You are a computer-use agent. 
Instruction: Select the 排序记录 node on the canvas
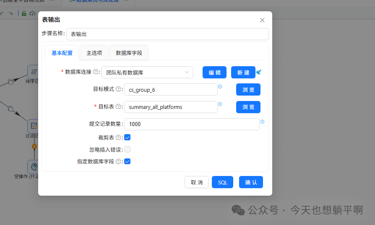33,72
